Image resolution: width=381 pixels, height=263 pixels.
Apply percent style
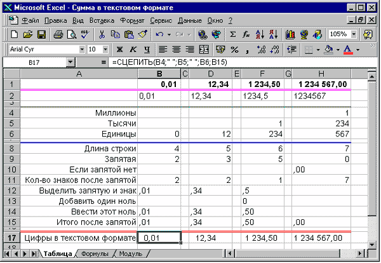pyautogui.click(x=234, y=50)
